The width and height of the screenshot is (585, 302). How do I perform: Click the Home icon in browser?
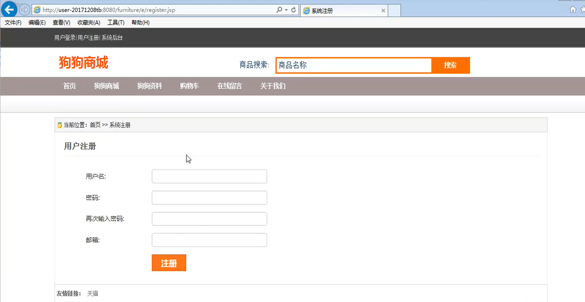point(573,10)
